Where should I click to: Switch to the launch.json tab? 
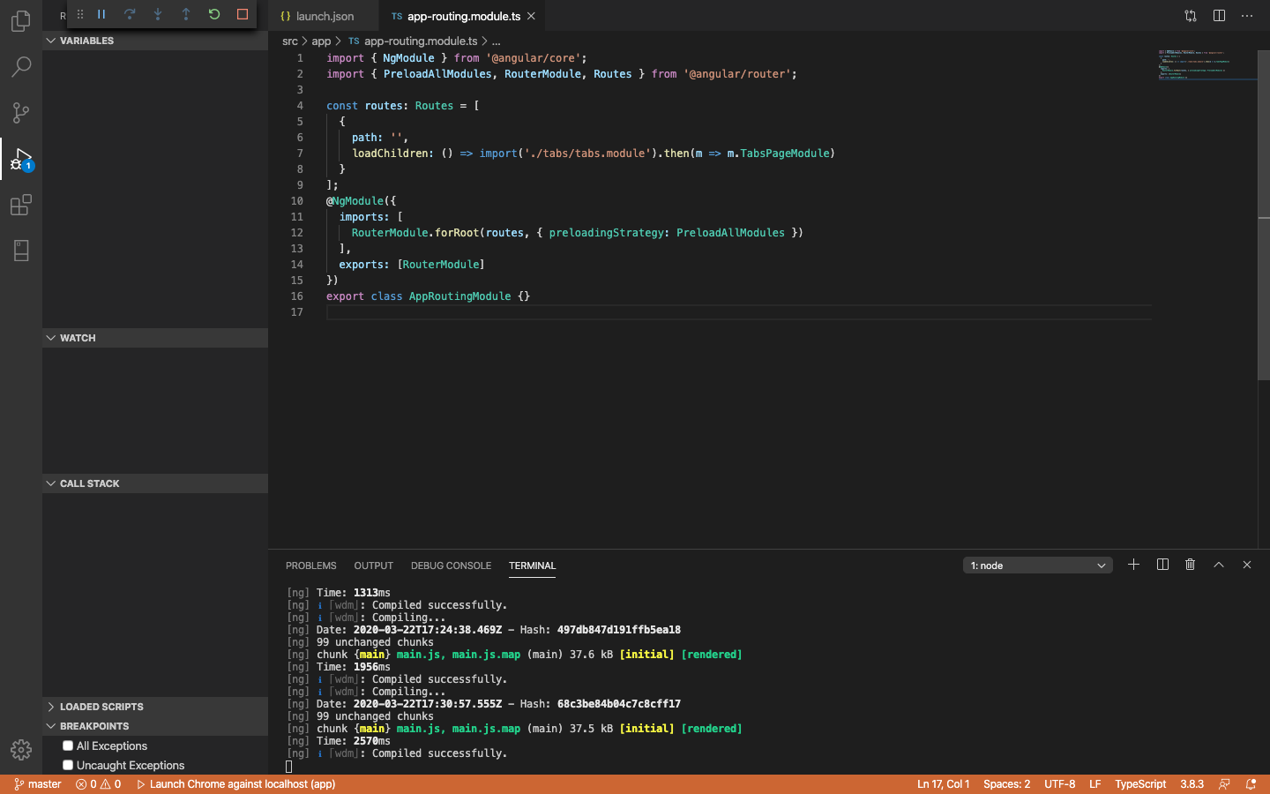coord(324,16)
